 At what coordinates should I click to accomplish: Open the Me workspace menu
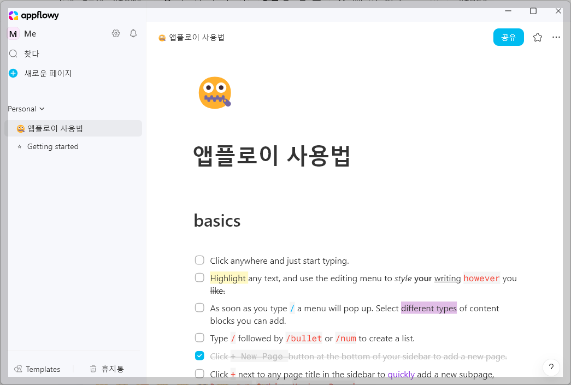pos(30,34)
